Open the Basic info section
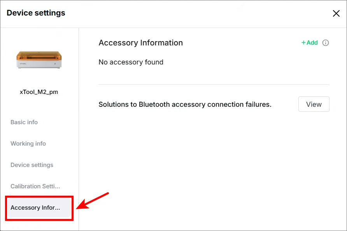 pos(24,122)
